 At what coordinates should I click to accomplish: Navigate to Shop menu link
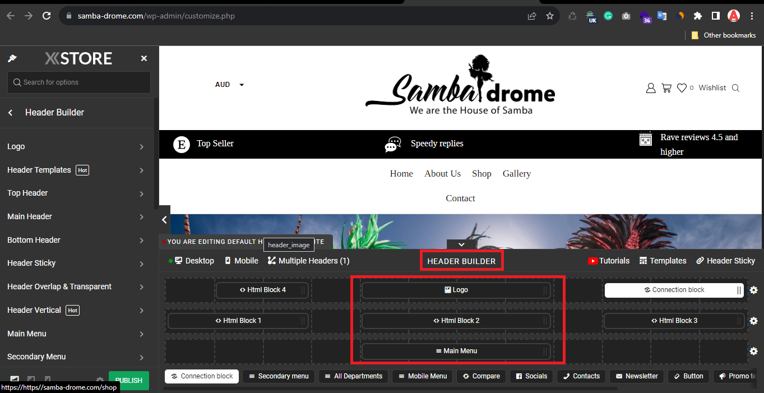(481, 174)
